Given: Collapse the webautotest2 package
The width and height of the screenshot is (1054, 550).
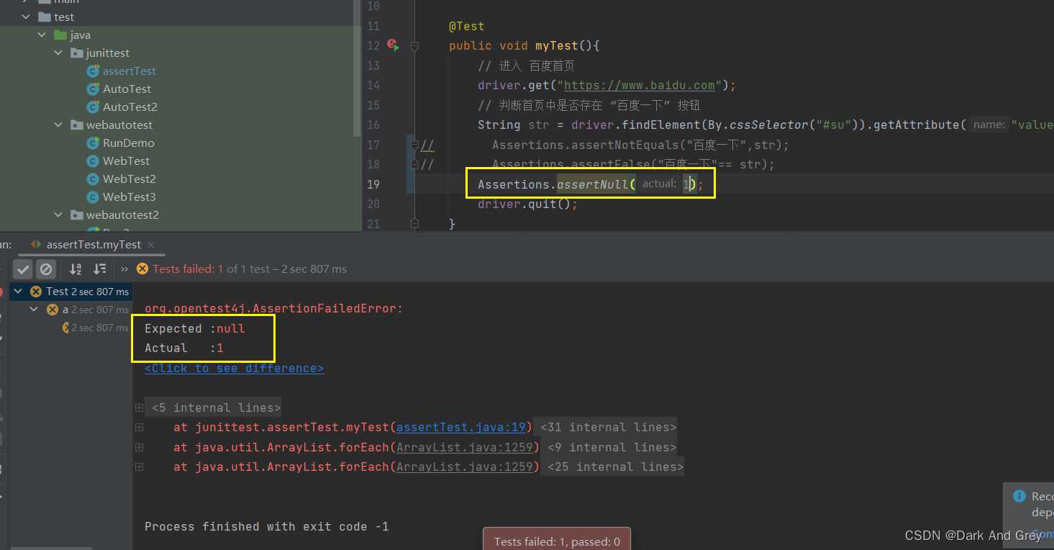Looking at the screenshot, I should tap(59, 215).
